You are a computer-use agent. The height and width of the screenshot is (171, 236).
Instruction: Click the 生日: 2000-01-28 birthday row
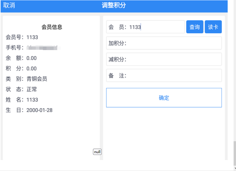coord(29,110)
